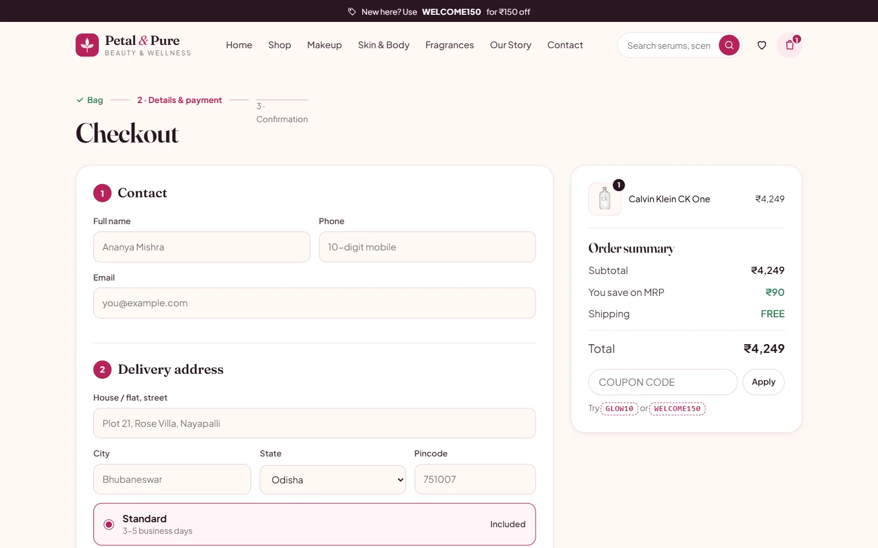The width and height of the screenshot is (878, 548).
Task: Focus the Email input field
Action: tap(314, 303)
